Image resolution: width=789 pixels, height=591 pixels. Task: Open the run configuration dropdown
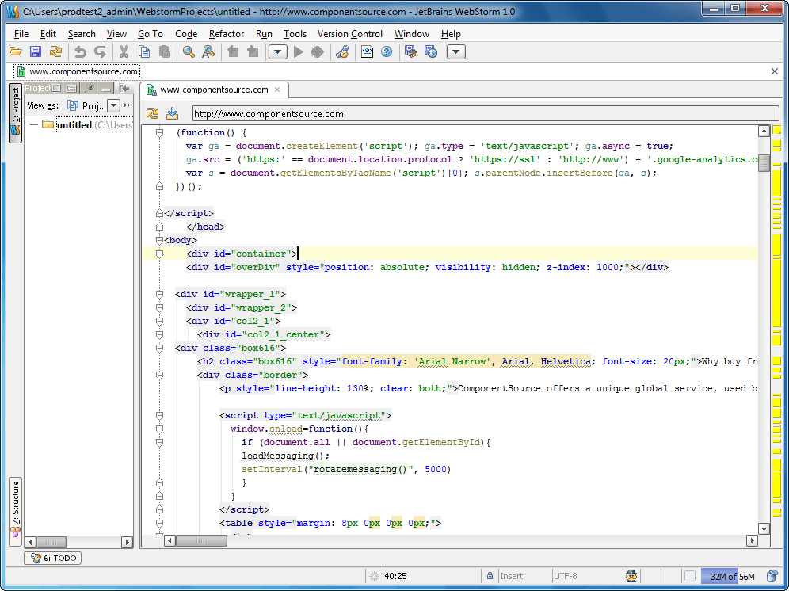(x=278, y=51)
